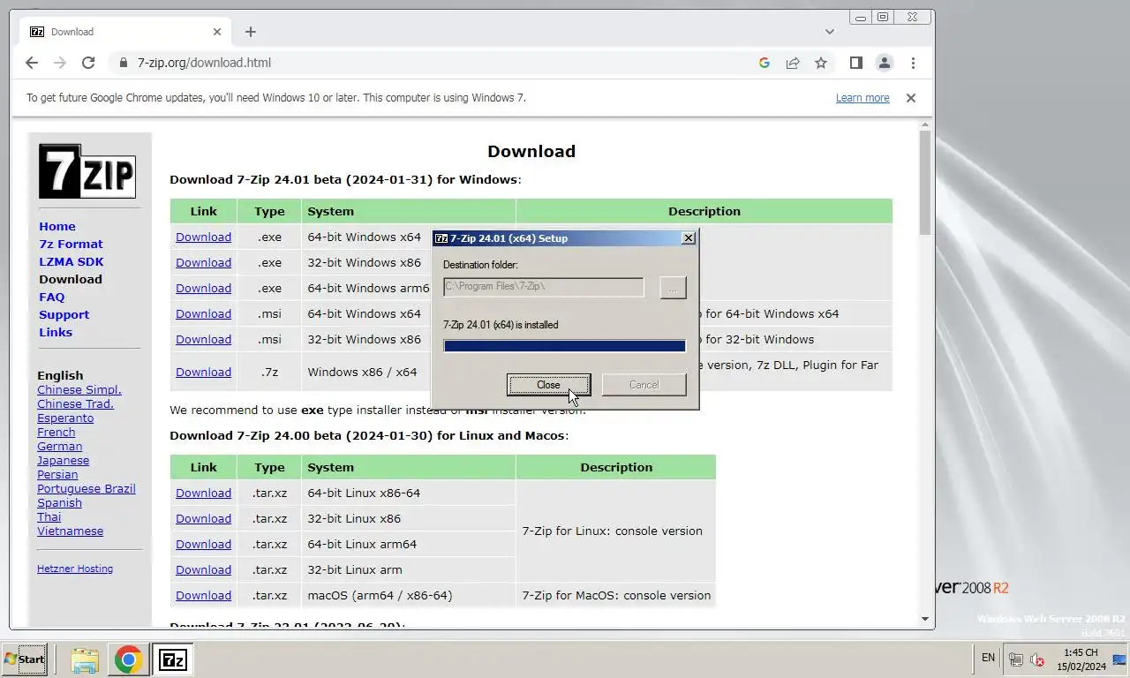The height and width of the screenshot is (678, 1130).
Task: Open FAQ sidebar link
Action: [51, 298]
